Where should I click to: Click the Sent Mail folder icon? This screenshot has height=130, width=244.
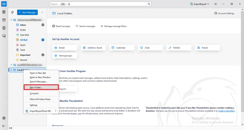tap(18, 35)
